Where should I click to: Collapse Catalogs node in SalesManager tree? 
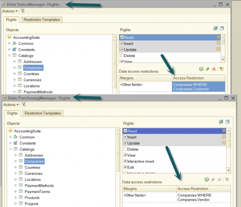pos(9,55)
